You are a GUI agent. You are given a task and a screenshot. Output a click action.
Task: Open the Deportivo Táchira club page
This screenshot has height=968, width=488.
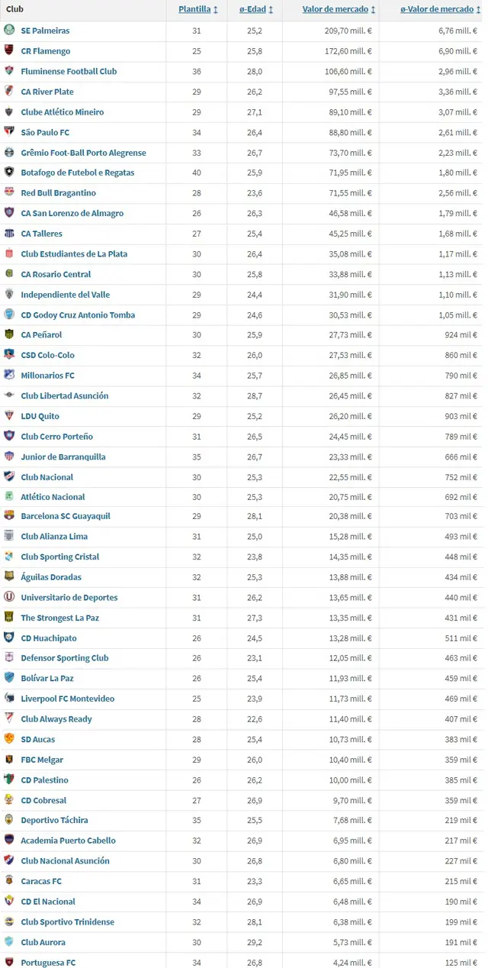(x=55, y=821)
